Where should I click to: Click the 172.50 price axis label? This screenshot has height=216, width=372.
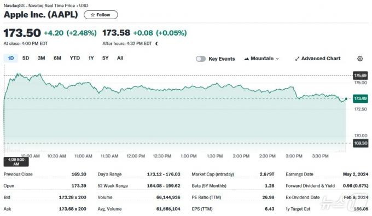[x=361, y=109]
